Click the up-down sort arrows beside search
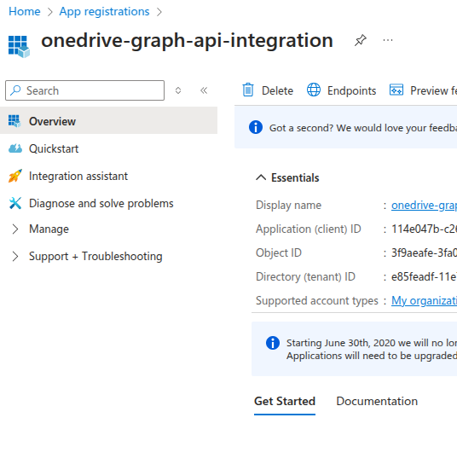The height and width of the screenshot is (464, 457). tap(178, 90)
